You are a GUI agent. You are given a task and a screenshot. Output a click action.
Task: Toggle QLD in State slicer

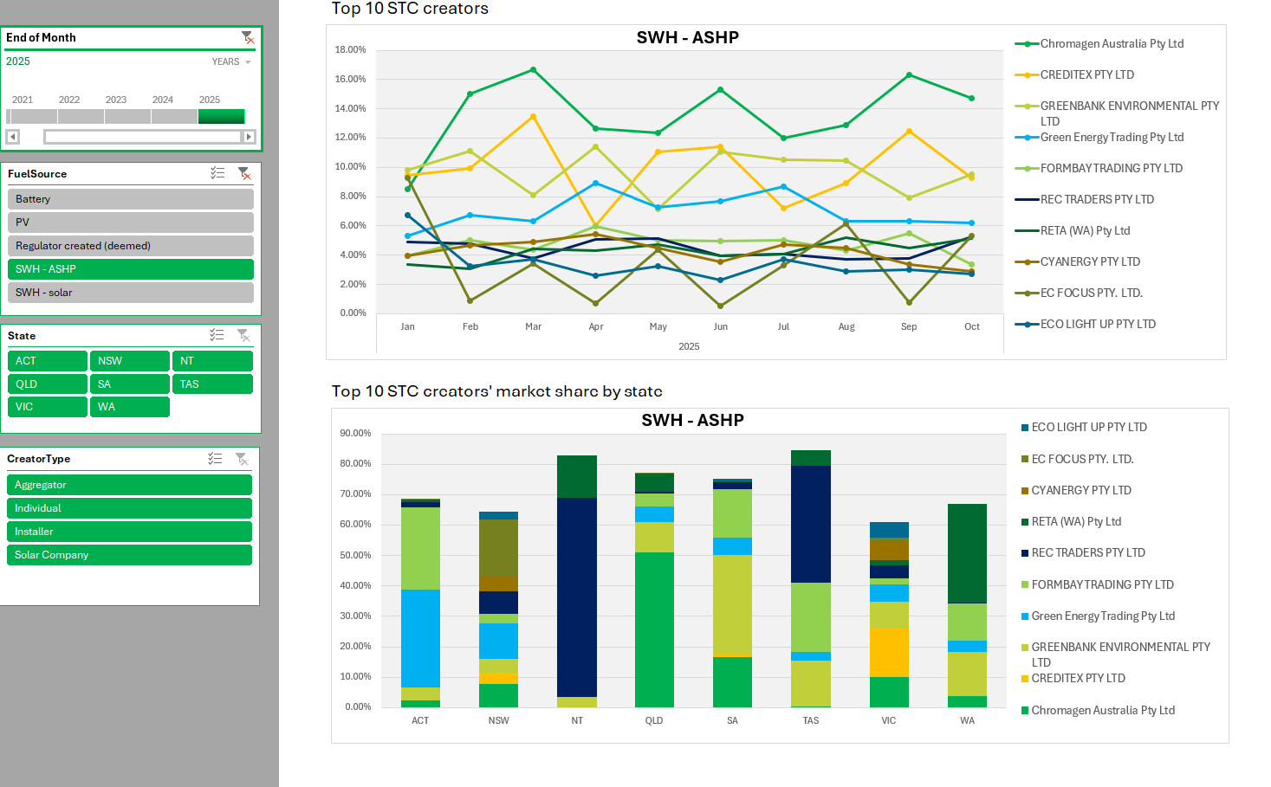(48, 384)
